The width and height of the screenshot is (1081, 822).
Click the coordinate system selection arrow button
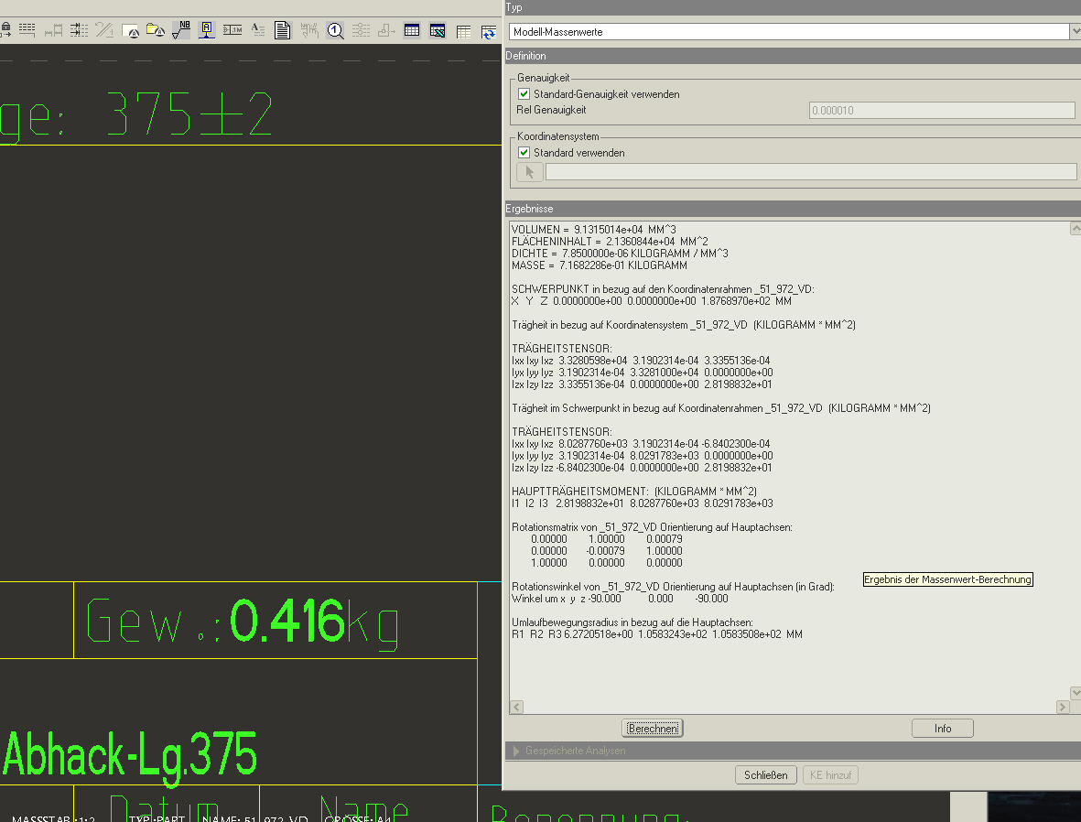(529, 172)
